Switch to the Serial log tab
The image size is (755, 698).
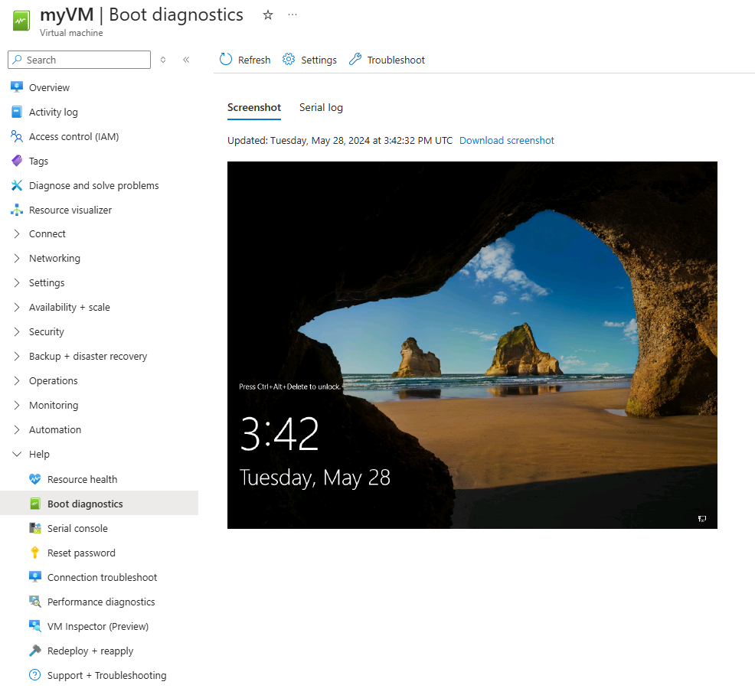pos(321,107)
